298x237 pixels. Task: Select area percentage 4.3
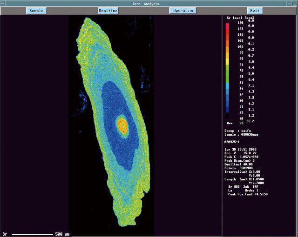point(251,92)
